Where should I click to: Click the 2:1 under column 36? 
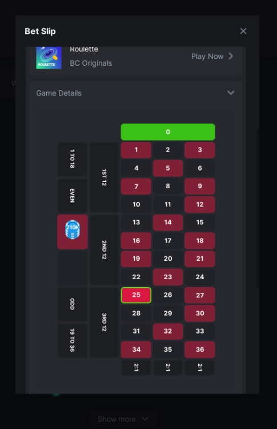(200, 367)
